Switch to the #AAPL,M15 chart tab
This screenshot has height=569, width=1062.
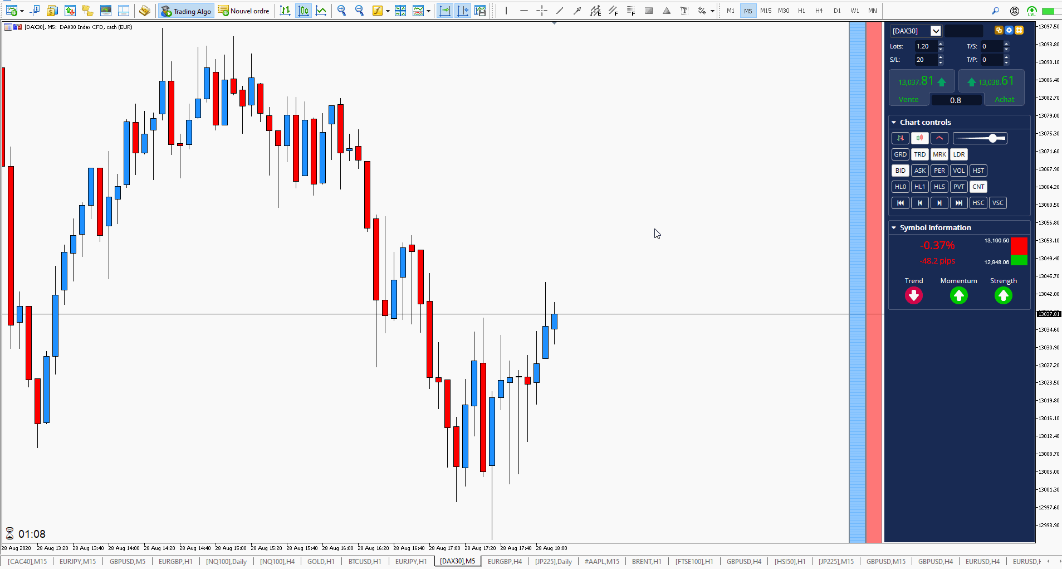pyautogui.click(x=601, y=561)
